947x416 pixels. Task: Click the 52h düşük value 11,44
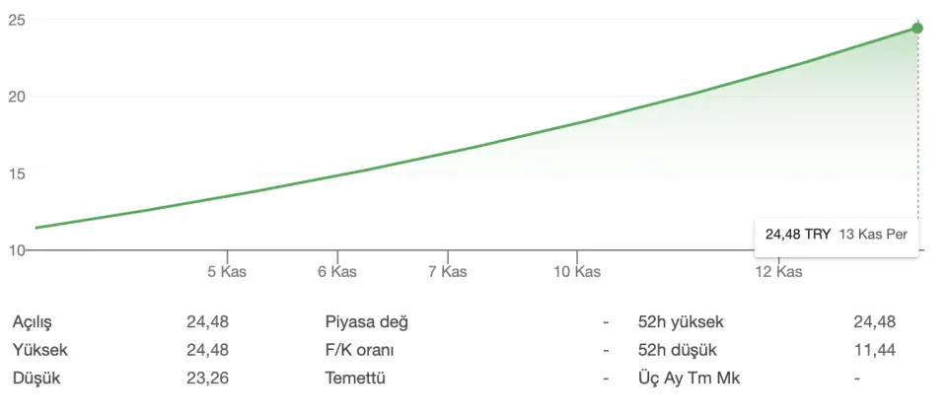[874, 350]
